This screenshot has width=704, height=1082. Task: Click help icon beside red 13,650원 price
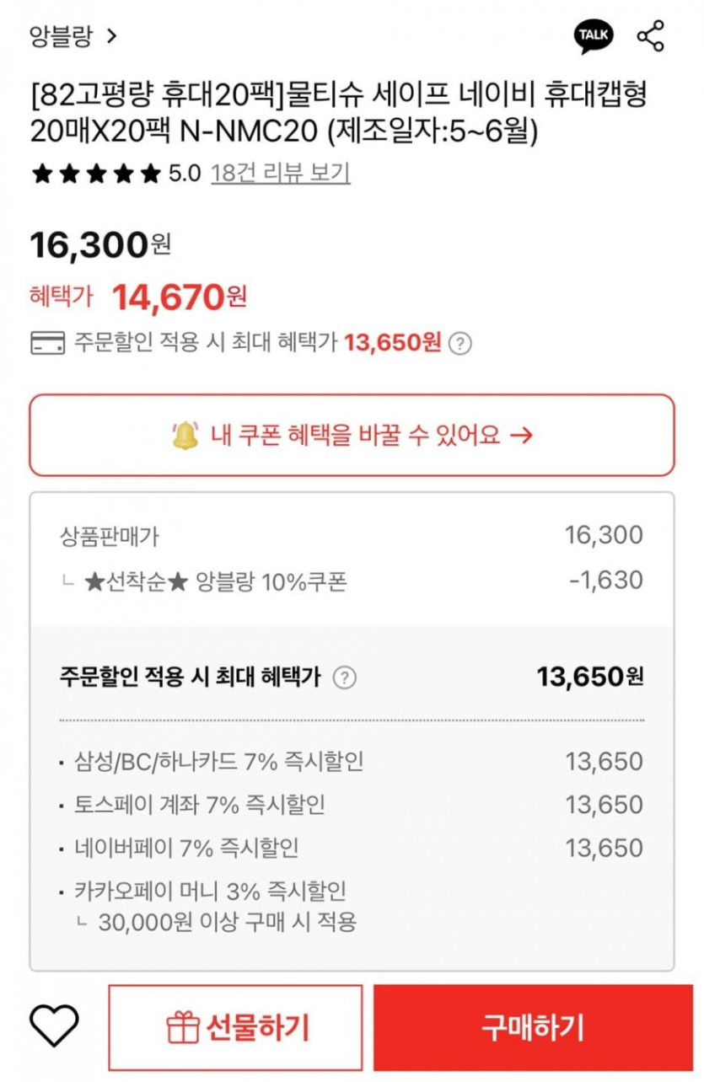[459, 343]
